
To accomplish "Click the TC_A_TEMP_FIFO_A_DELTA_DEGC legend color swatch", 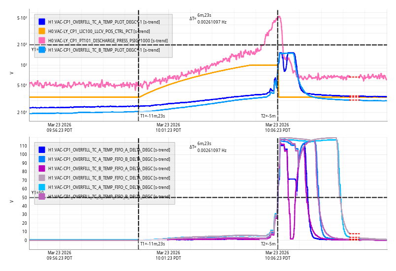I will pos(42,150).
